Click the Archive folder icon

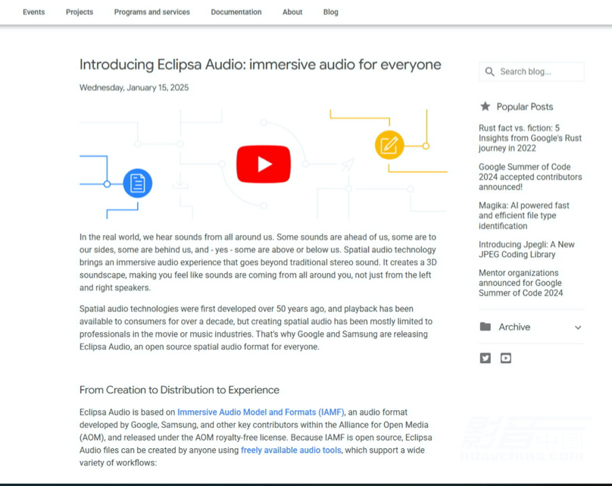click(486, 327)
